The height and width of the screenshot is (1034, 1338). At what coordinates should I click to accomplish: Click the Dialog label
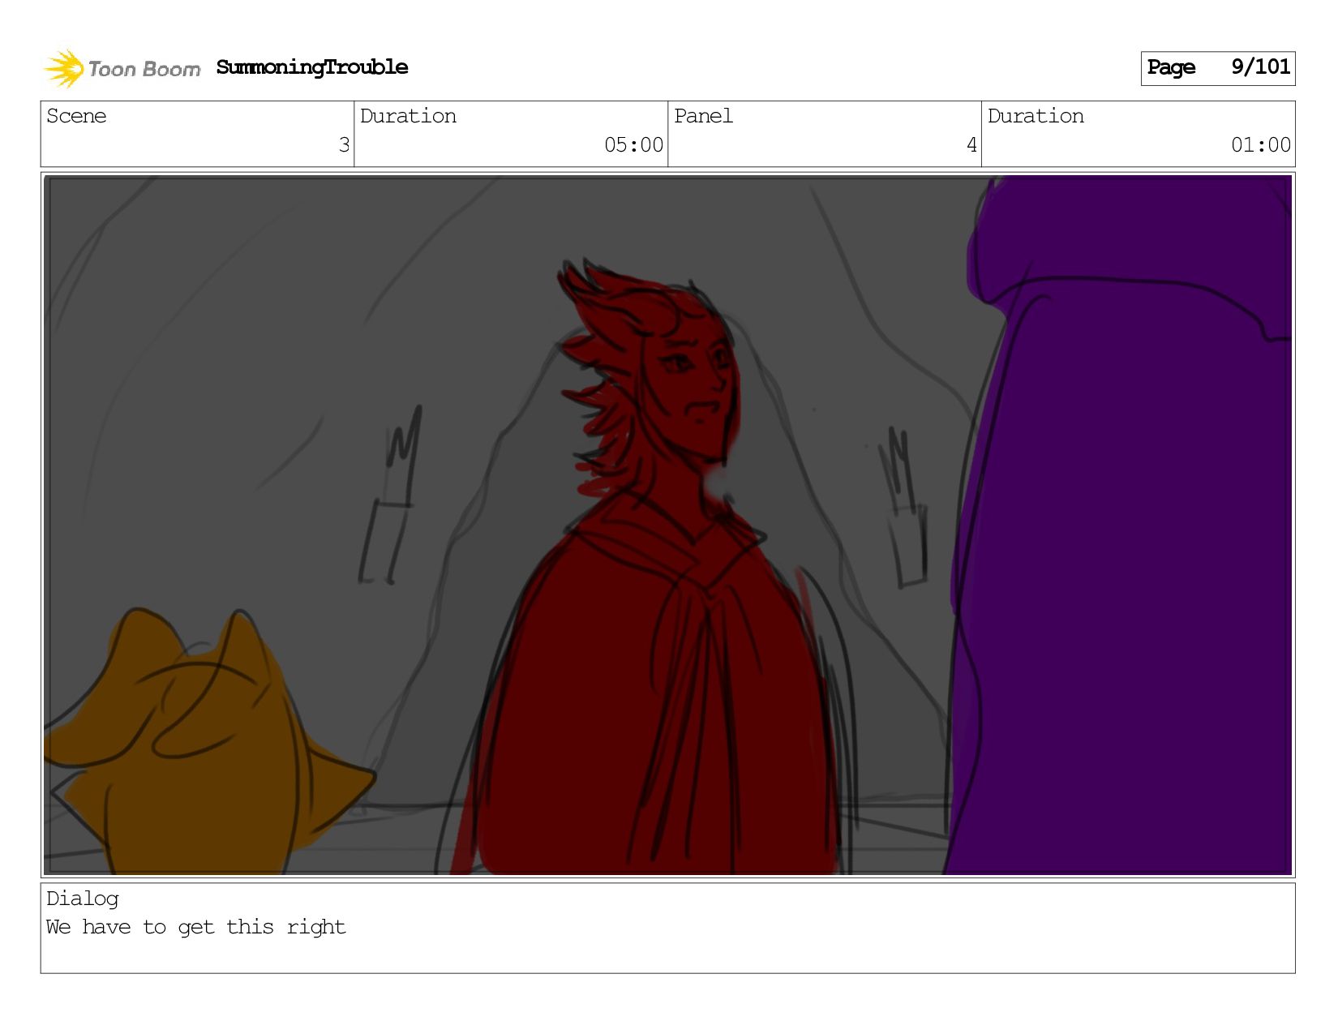(x=82, y=899)
